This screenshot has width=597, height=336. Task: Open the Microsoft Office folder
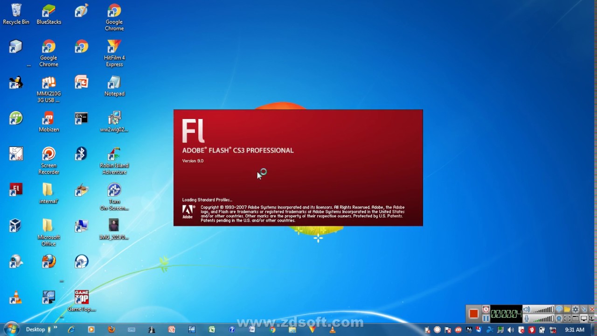[49, 233]
